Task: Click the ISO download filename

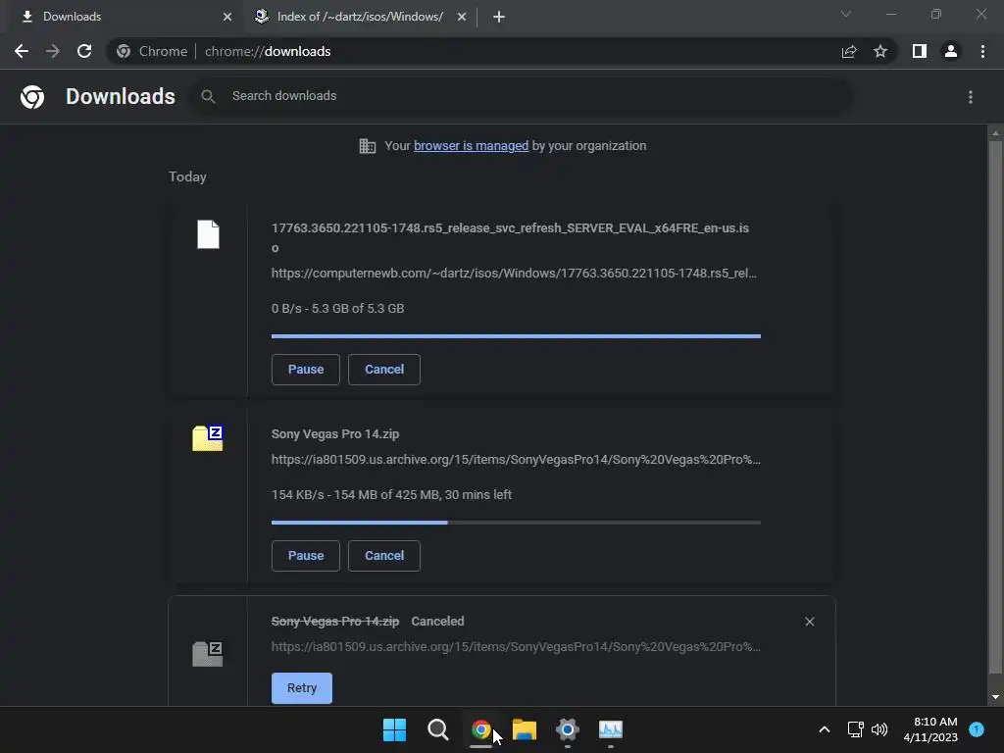Action: tap(510, 237)
